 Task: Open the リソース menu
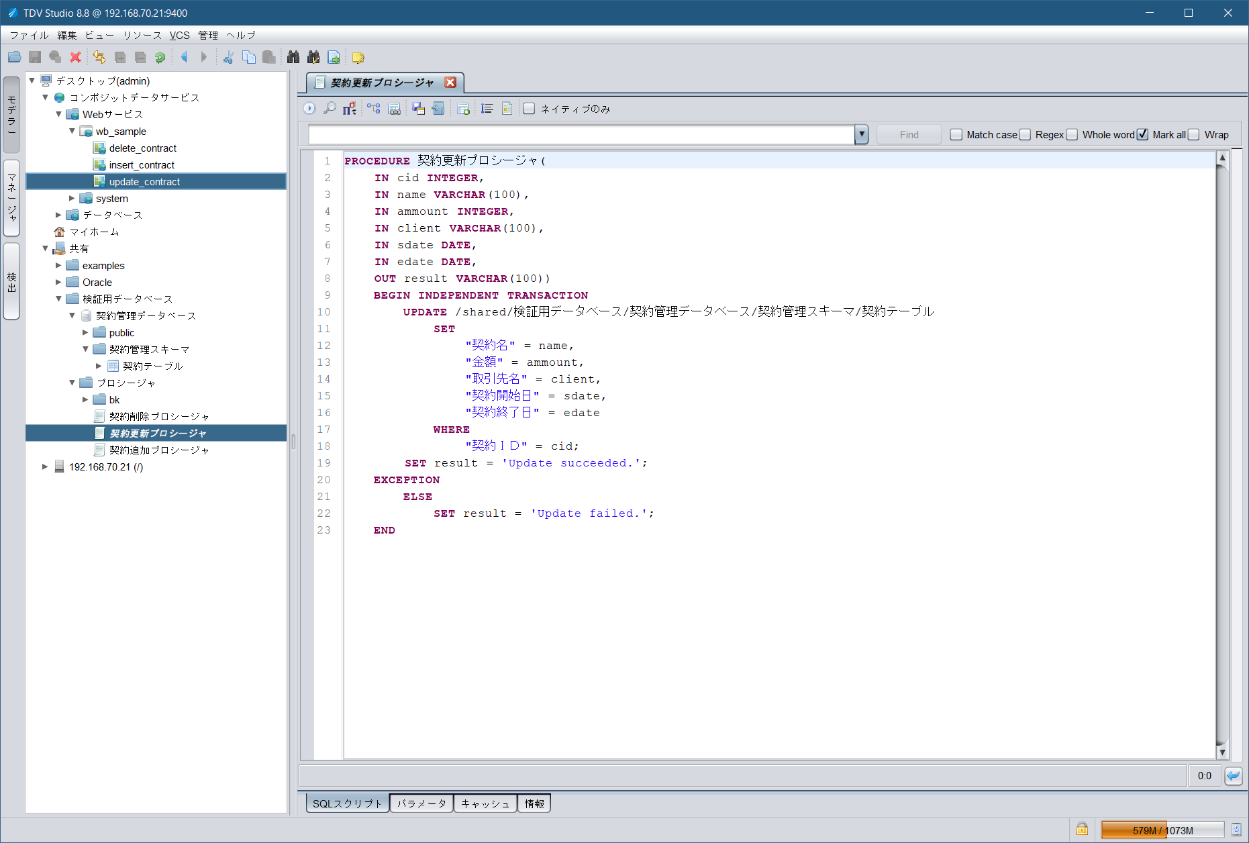[x=142, y=35]
